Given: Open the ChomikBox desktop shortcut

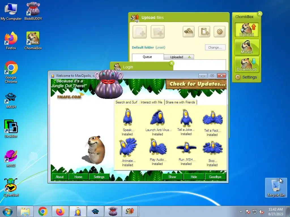Looking at the screenshot, I should click(33, 41).
